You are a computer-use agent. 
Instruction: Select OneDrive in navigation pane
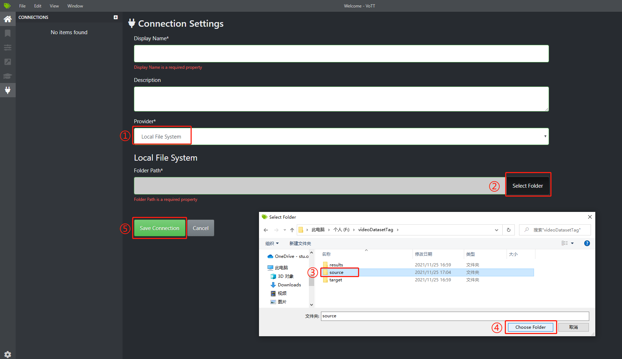click(288, 256)
